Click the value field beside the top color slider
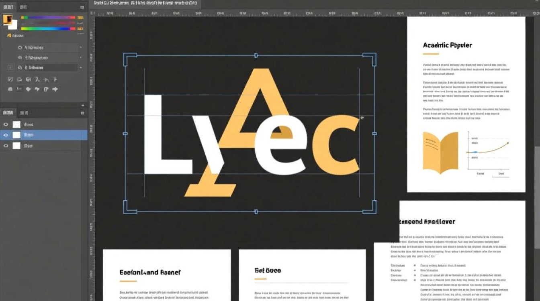540x301 pixels. [80, 18]
